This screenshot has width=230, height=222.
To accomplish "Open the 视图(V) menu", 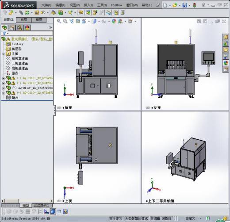I will (x=74, y=5).
